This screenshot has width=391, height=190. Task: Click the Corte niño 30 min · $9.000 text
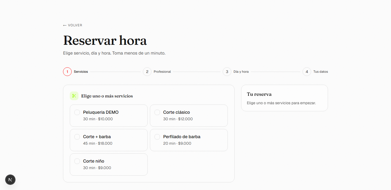click(97, 168)
